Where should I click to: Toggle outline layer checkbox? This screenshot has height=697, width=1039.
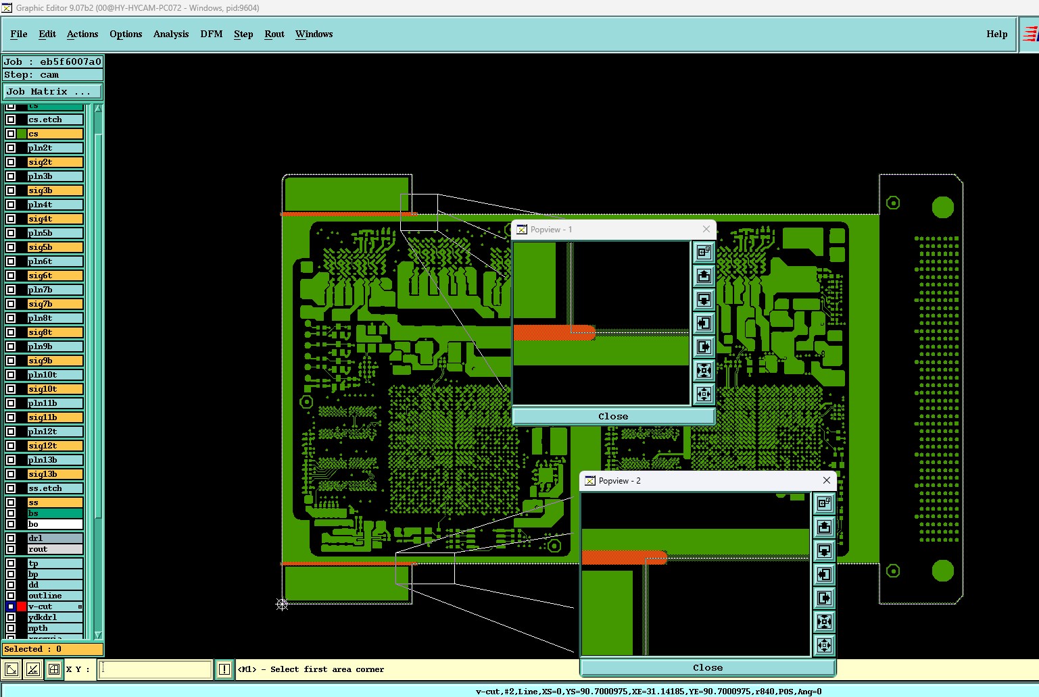tap(11, 596)
